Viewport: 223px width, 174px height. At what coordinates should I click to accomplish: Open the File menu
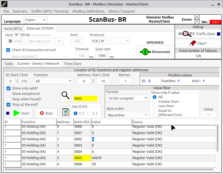6,11
